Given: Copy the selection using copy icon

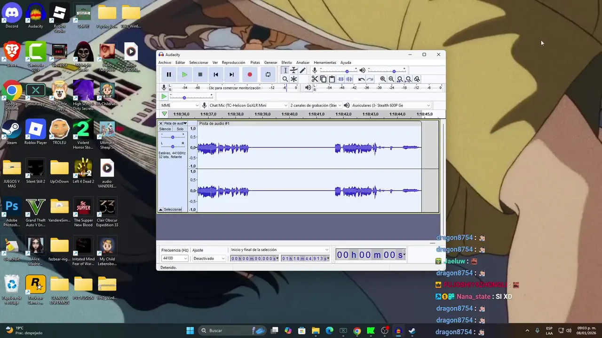Looking at the screenshot, I should (324, 79).
